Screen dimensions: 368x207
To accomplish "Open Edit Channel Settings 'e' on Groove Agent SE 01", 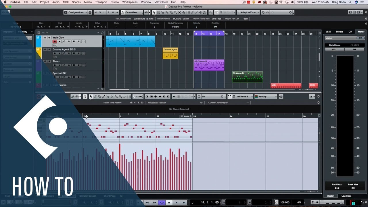I will pos(64,53).
